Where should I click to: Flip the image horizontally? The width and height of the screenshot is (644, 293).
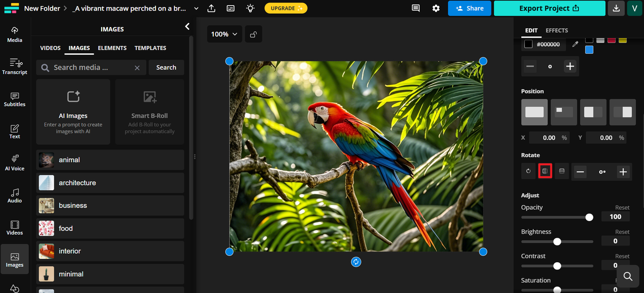[545, 171]
